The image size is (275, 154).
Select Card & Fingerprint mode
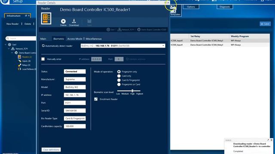(119, 80)
